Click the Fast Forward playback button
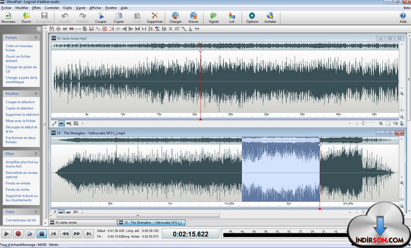 (77, 233)
